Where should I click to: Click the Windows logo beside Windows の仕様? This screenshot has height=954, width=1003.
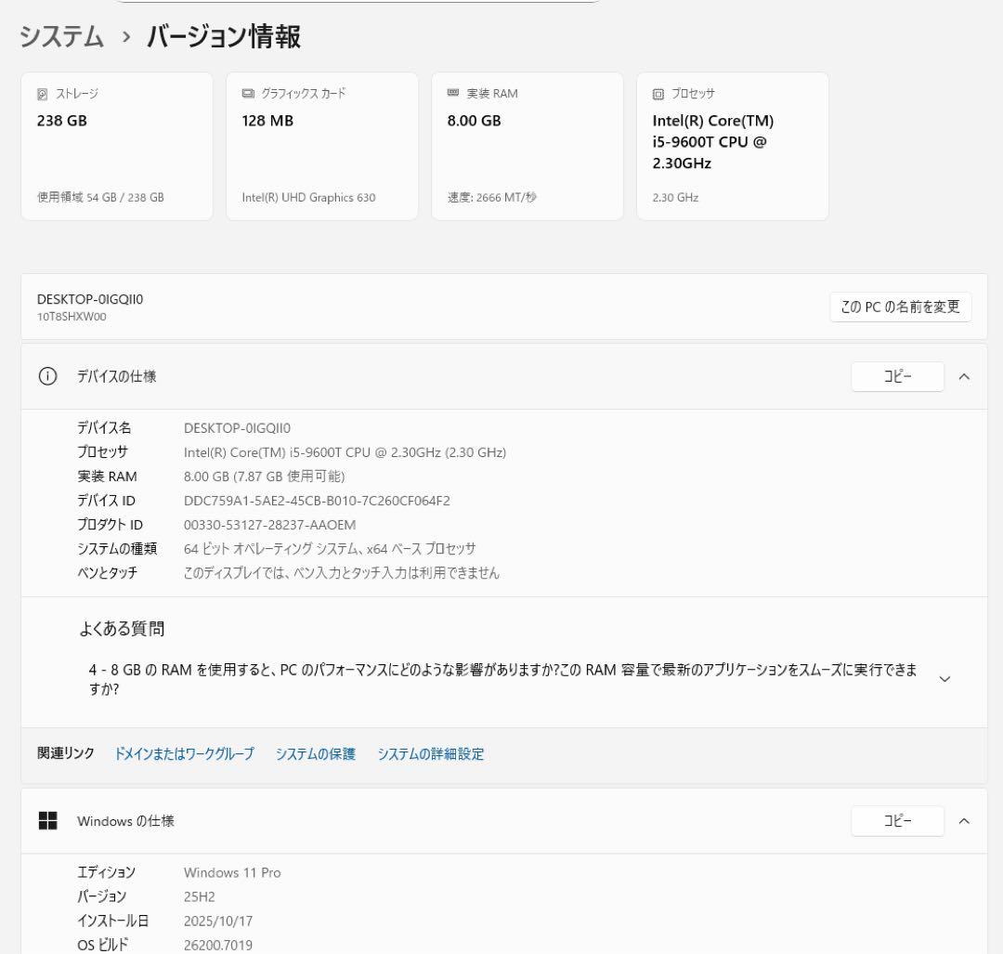pos(47,820)
